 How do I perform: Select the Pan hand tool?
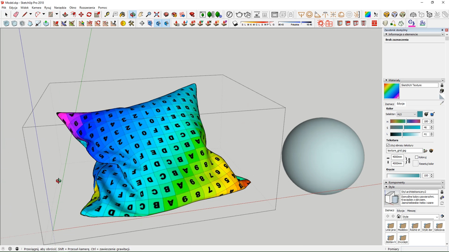coord(141,14)
